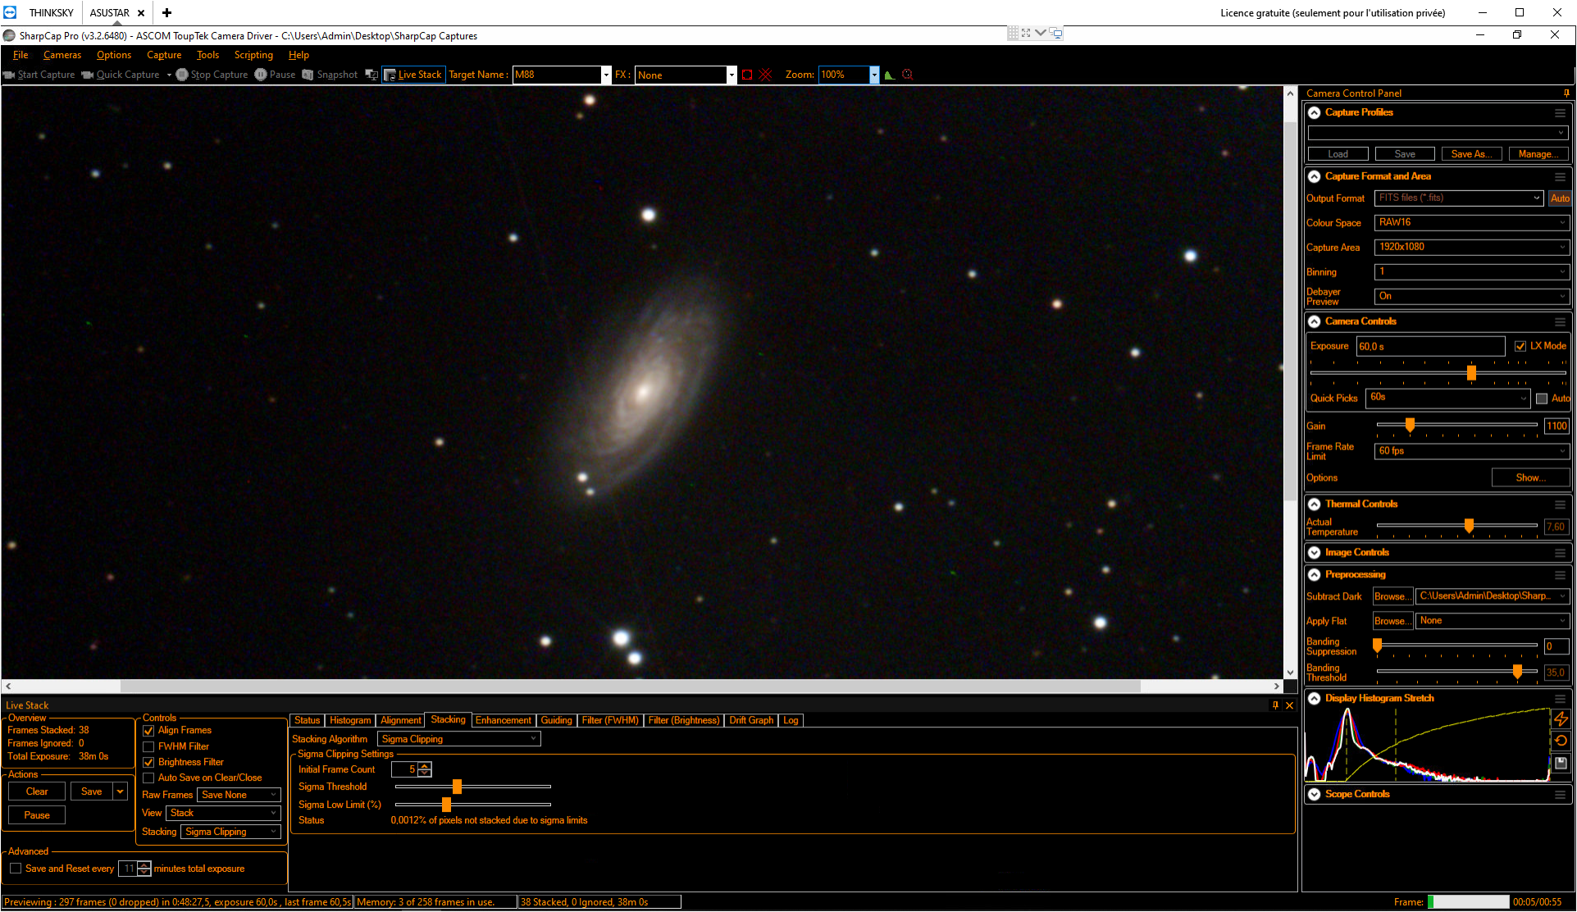This screenshot has width=1577, height=912.
Task: Click the floppy-disk save icon beside the histogram
Action: point(1561,763)
